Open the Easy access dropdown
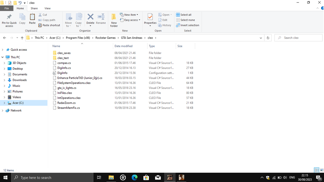Viewport: 324px width, 182px height. tap(130, 20)
